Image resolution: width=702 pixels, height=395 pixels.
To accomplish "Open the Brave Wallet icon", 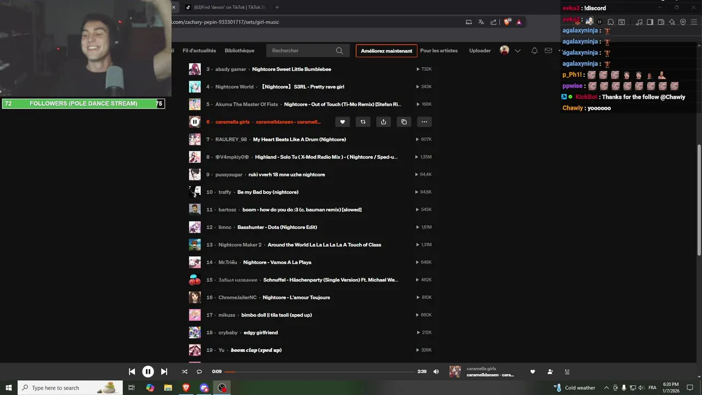I will (661, 22).
